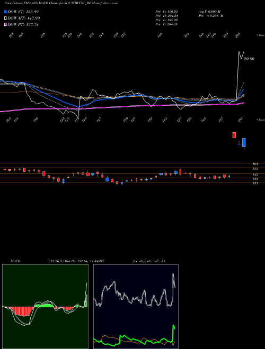Click the 'Pre C: 204.28' close value
Screen dimensions: 265x349
pyautogui.click(x=166, y=24)
